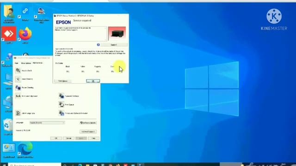296x166 pixels.
Task: Launch Power Cleaning utility
Action: tap(25, 88)
